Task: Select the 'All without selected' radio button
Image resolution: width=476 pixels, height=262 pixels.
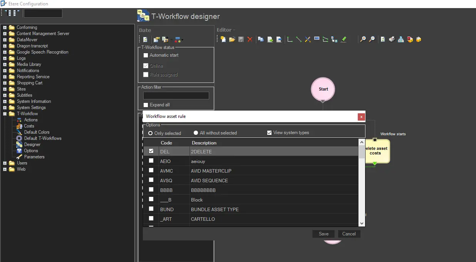Action: [196, 133]
